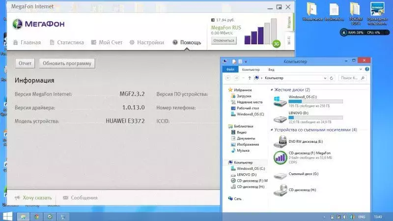Open File Explorer from taskbar
Image resolution: width=393 pixels, height=221 pixels.
click(x=23, y=217)
